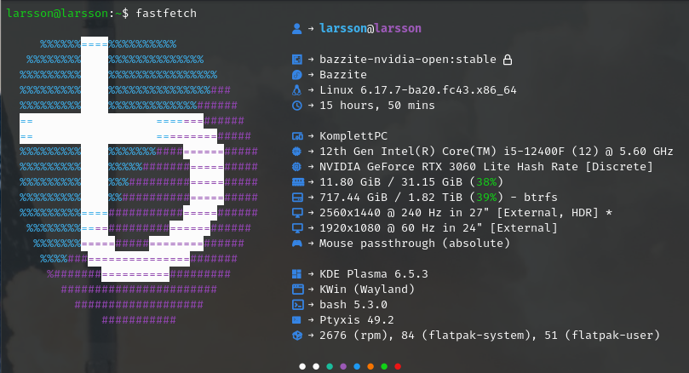The height and width of the screenshot is (373, 689).
Task: Click the desktop icon beside KDE Plasma 6.5.3
Action: 297,274
